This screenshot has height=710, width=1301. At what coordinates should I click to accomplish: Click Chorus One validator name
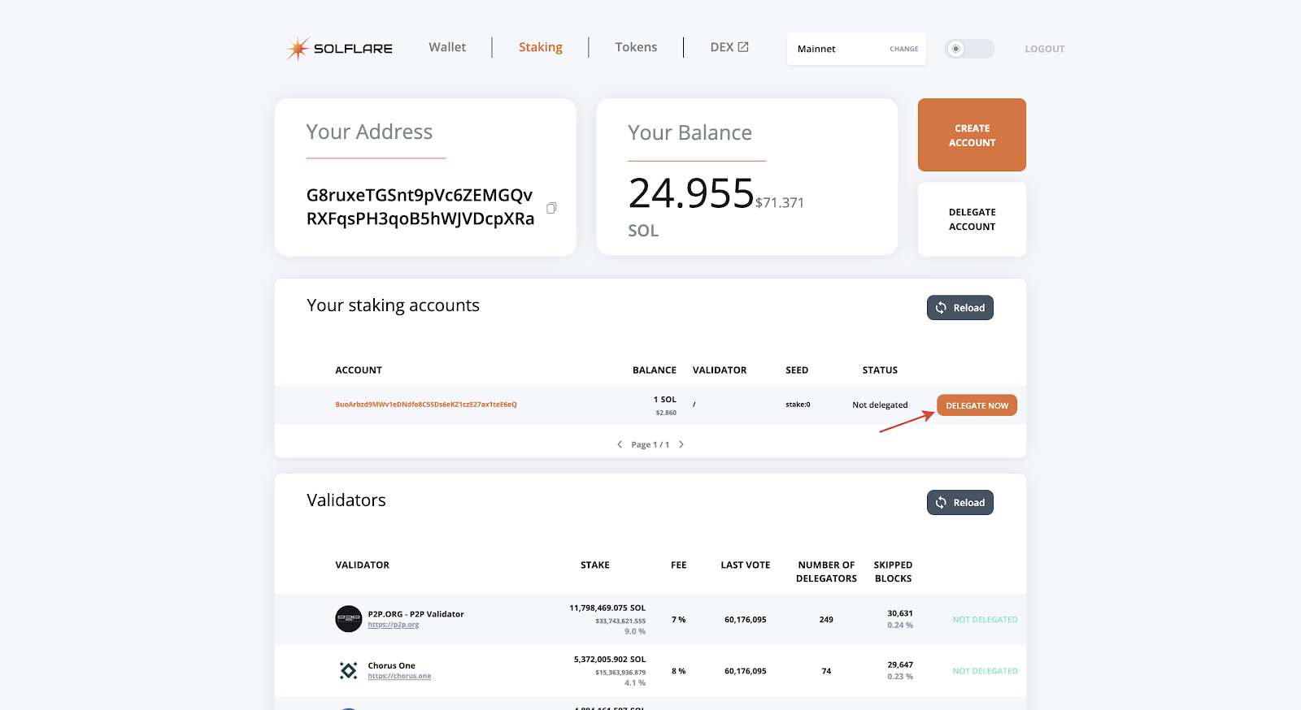tap(391, 665)
